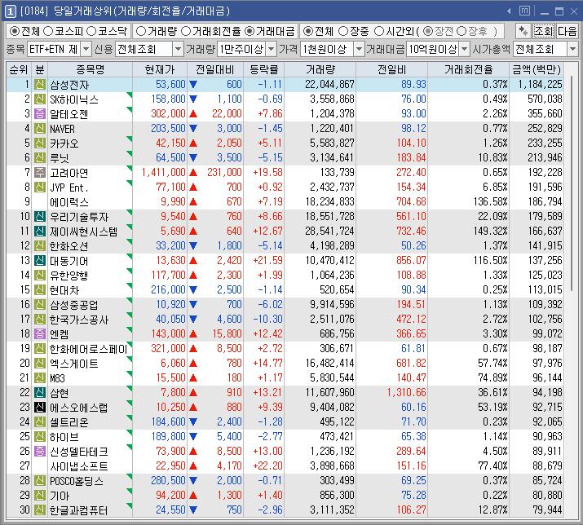Click the 신 badge icon for 삼성전자
Image resolution: width=583 pixels, height=525 pixels.
coord(40,85)
